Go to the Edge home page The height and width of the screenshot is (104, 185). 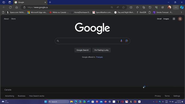coord(17,7)
